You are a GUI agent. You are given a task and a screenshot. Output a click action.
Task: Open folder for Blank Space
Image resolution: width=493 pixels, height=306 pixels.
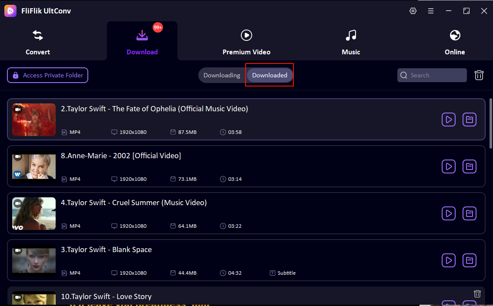click(x=470, y=260)
